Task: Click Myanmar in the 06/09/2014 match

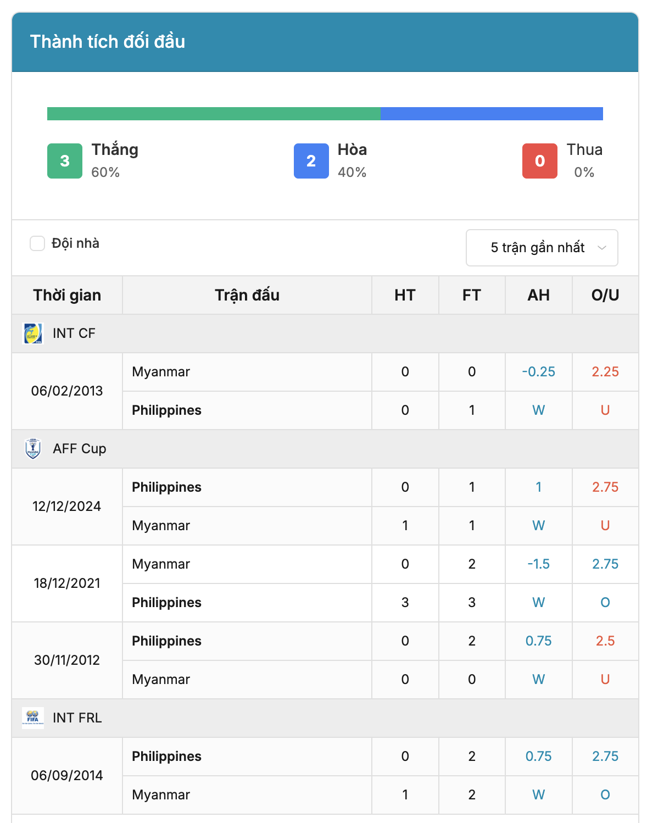Action: coord(161,795)
